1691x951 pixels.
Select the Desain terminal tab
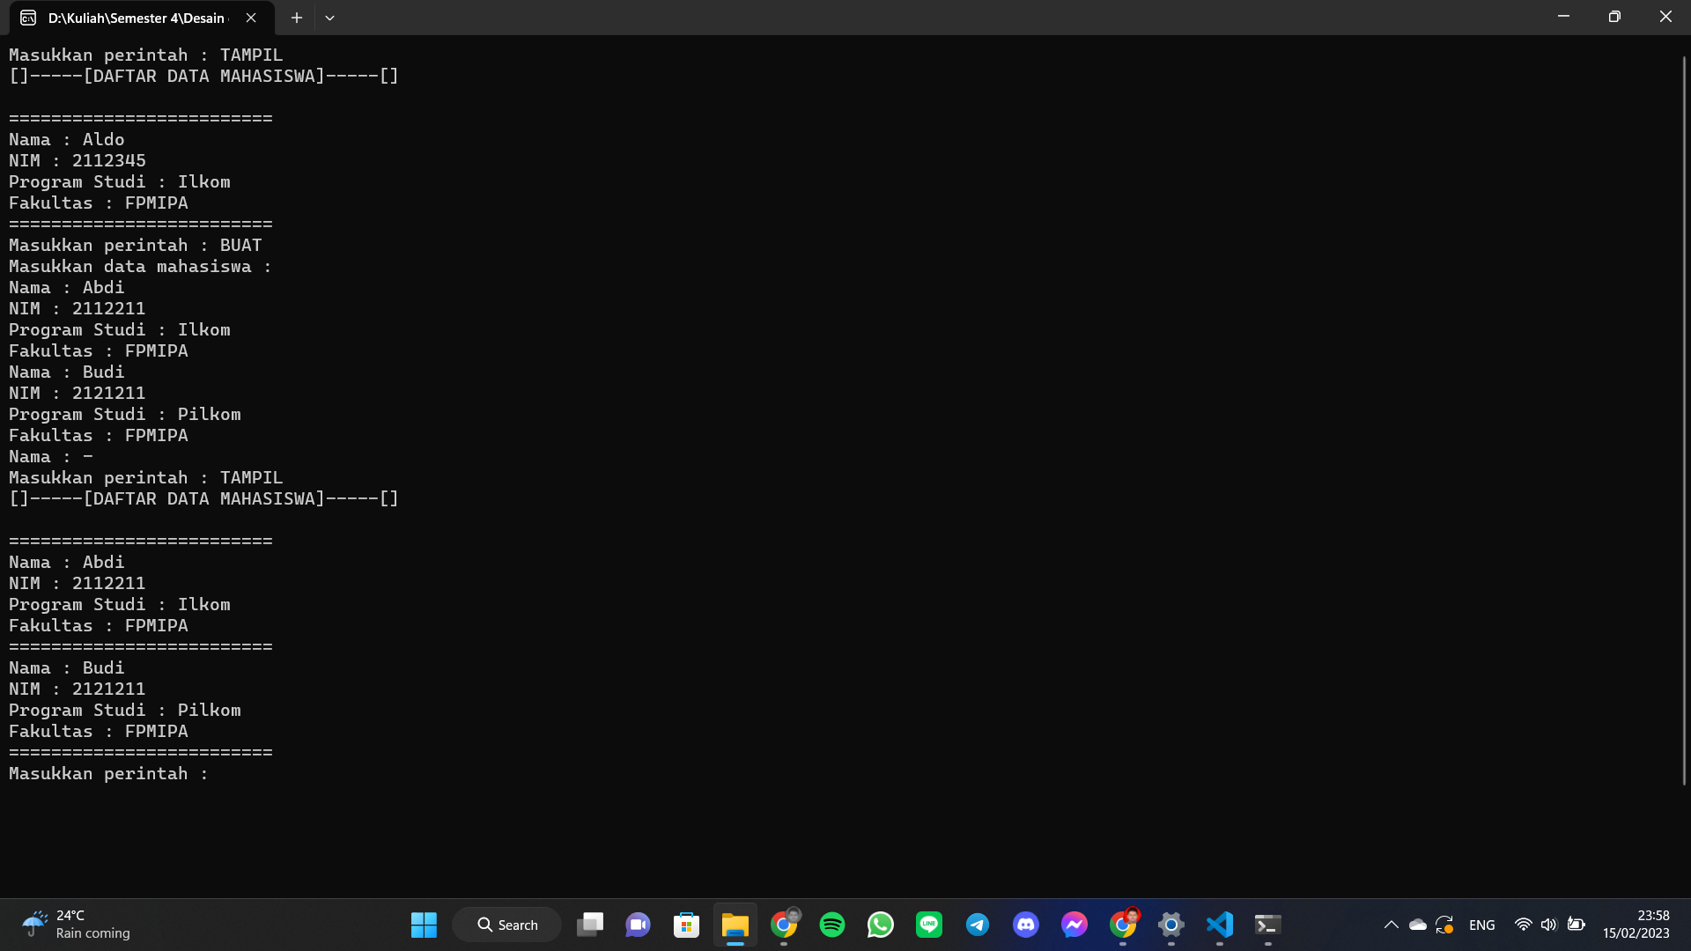click(x=132, y=17)
